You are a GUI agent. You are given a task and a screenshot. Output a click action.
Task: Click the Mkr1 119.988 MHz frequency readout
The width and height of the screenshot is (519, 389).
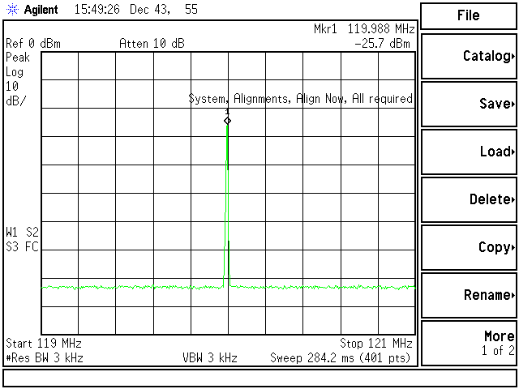[x=364, y=29]
